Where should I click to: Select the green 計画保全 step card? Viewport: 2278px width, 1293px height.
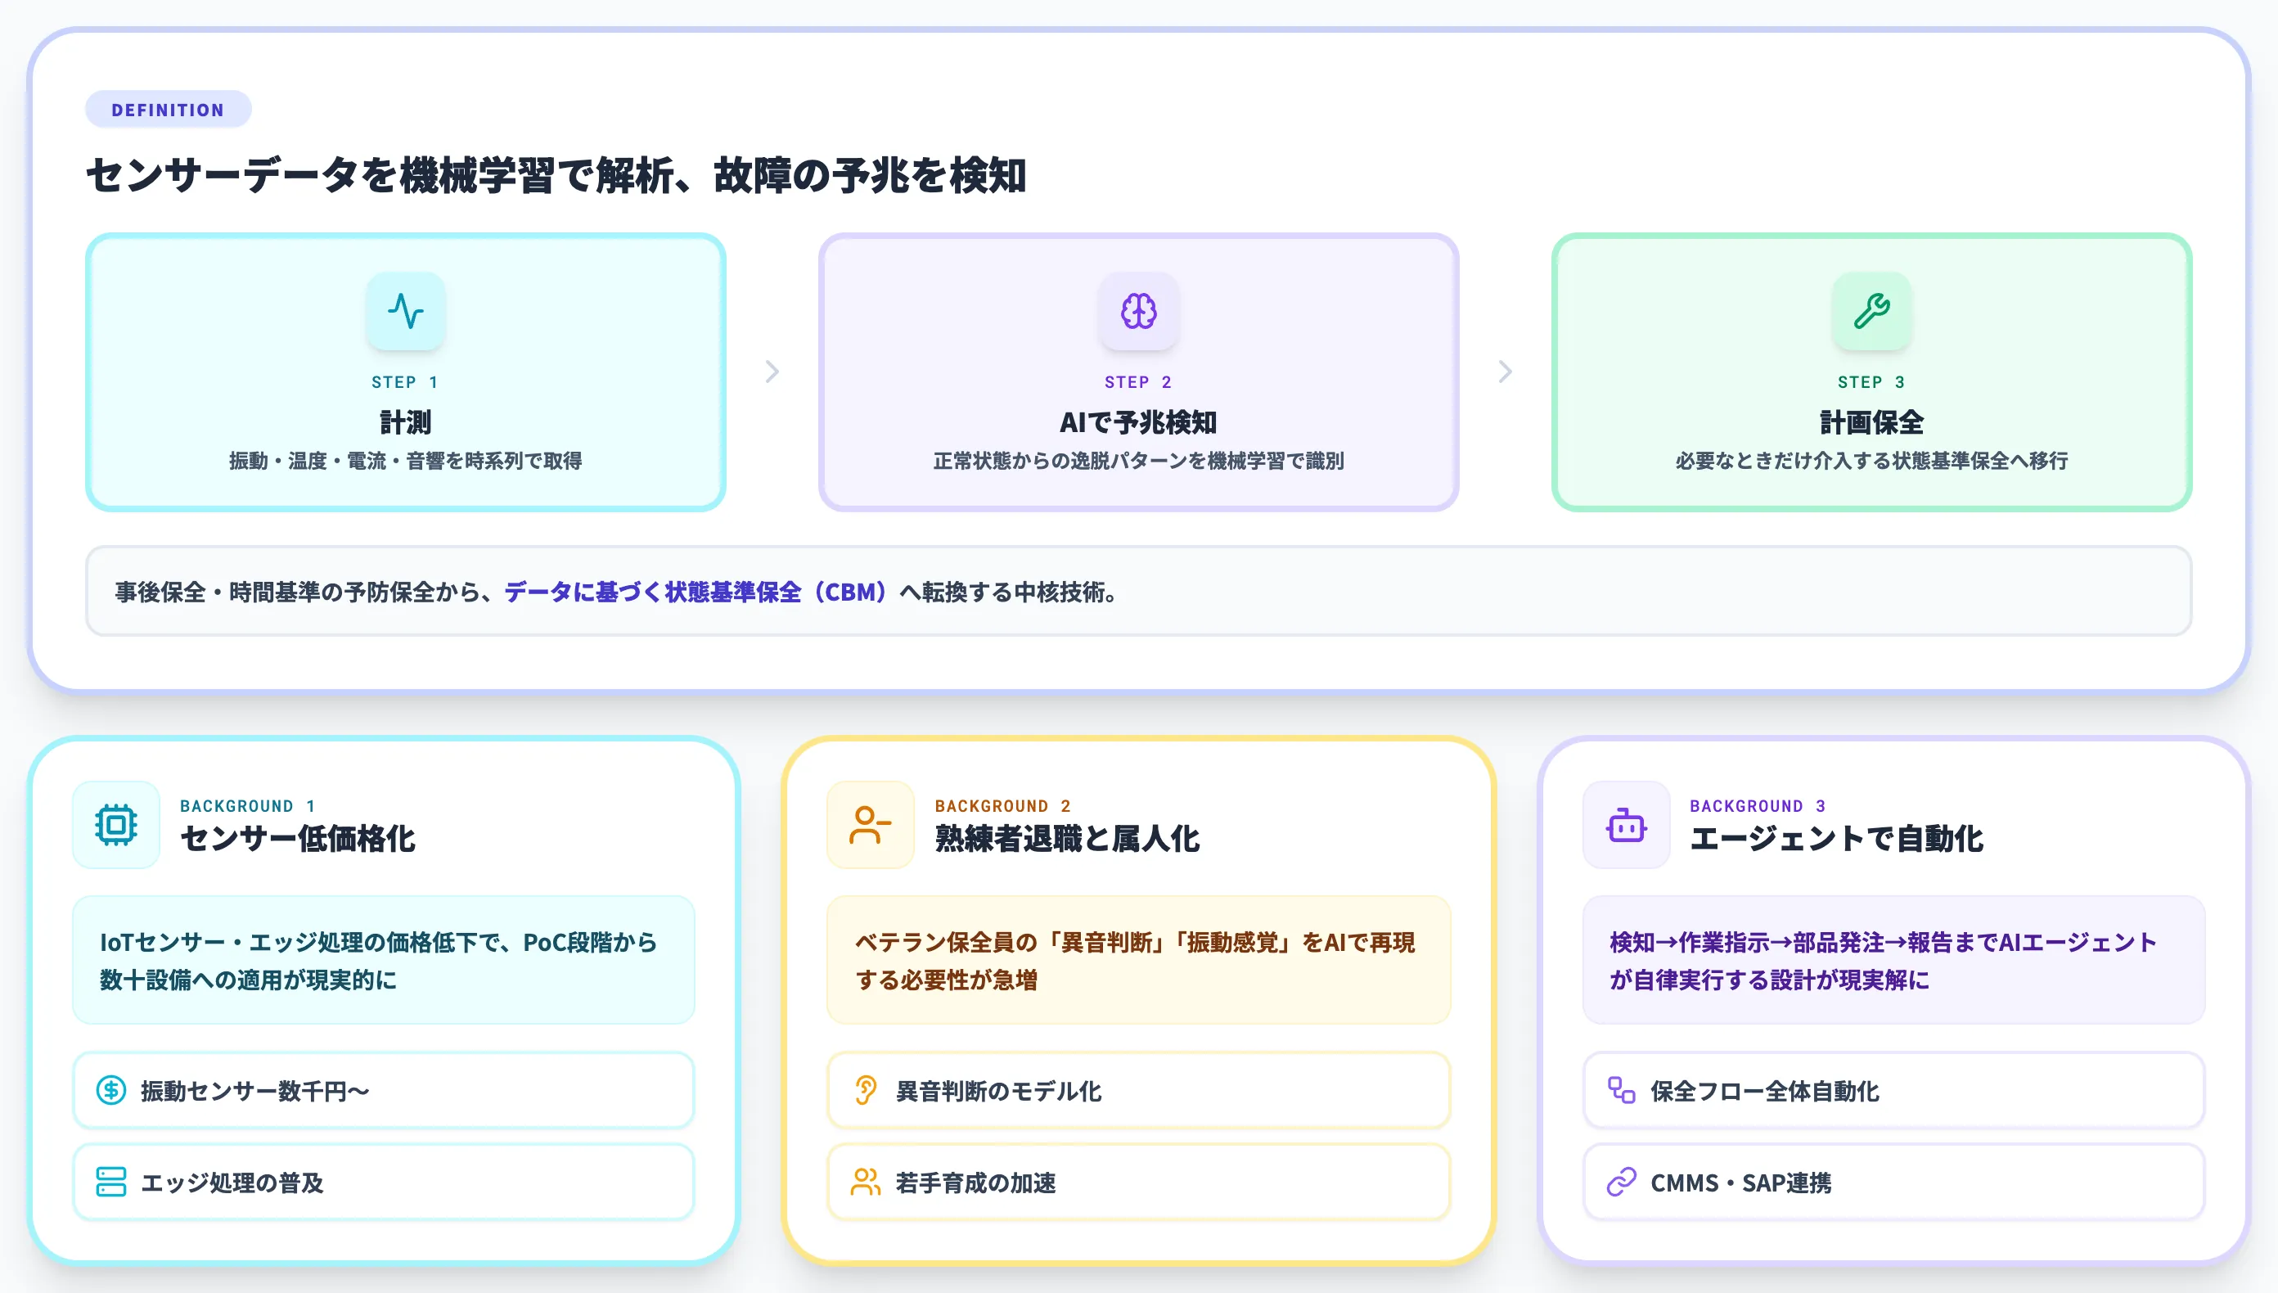point(1871,373)
